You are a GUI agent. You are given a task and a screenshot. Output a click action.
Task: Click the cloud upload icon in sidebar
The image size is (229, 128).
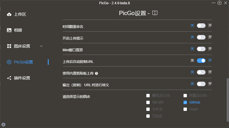tap(9, 14)
